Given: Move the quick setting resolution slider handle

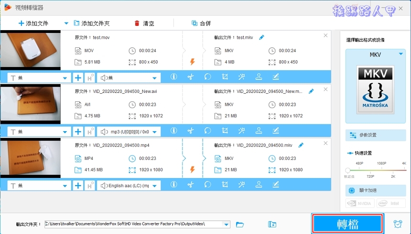Looking at the screenshot, I should click(347, 170).
